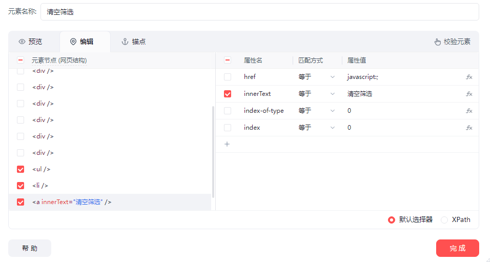The image size is (492, 262).
Task: Add new attribute with plus icon
Action: tap(227, 145)
